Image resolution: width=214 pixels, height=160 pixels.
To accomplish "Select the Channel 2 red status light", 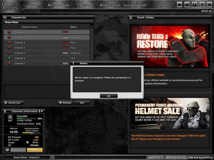I will click(9, 37).
